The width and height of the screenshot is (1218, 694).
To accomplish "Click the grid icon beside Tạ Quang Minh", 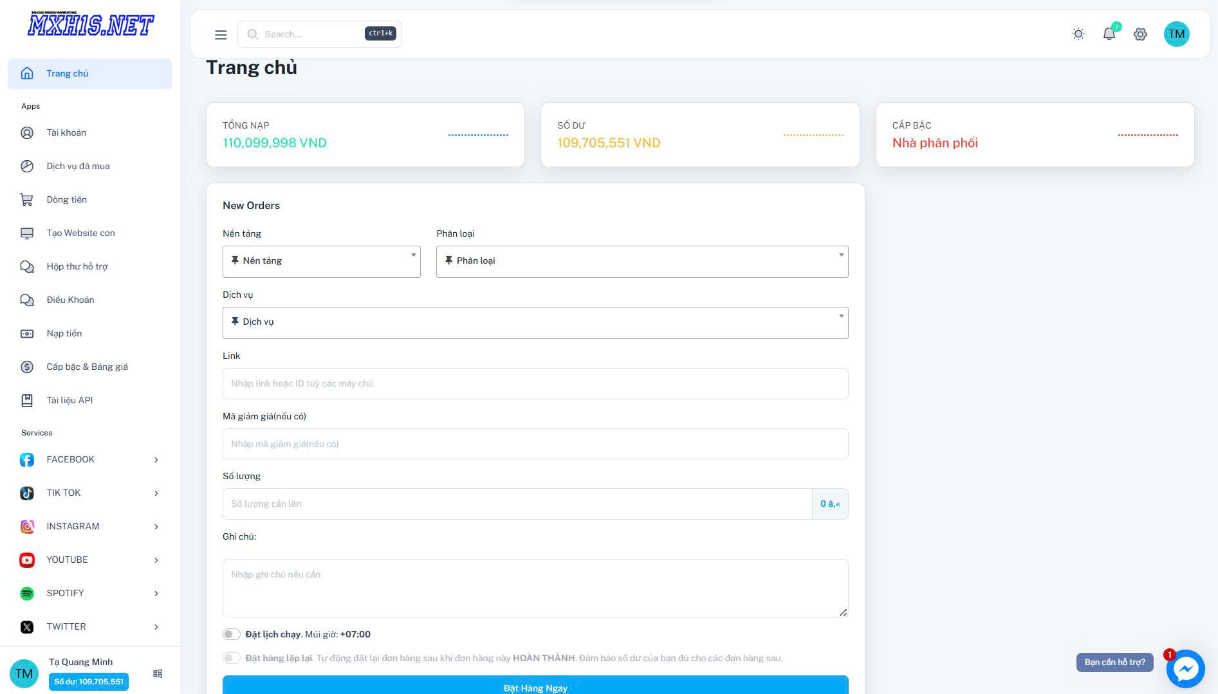I will [x=158, y=673].
